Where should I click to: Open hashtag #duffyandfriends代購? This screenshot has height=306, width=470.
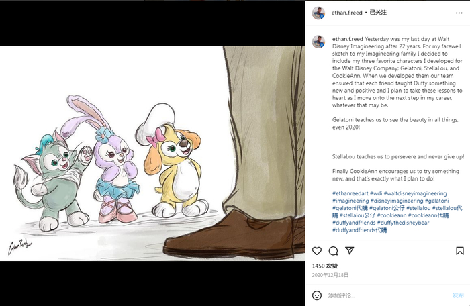[x=359, y=230]
